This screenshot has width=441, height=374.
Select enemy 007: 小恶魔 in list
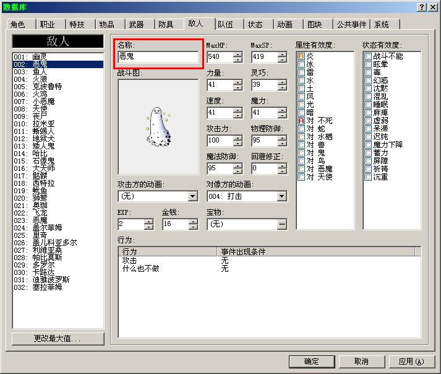58,102
